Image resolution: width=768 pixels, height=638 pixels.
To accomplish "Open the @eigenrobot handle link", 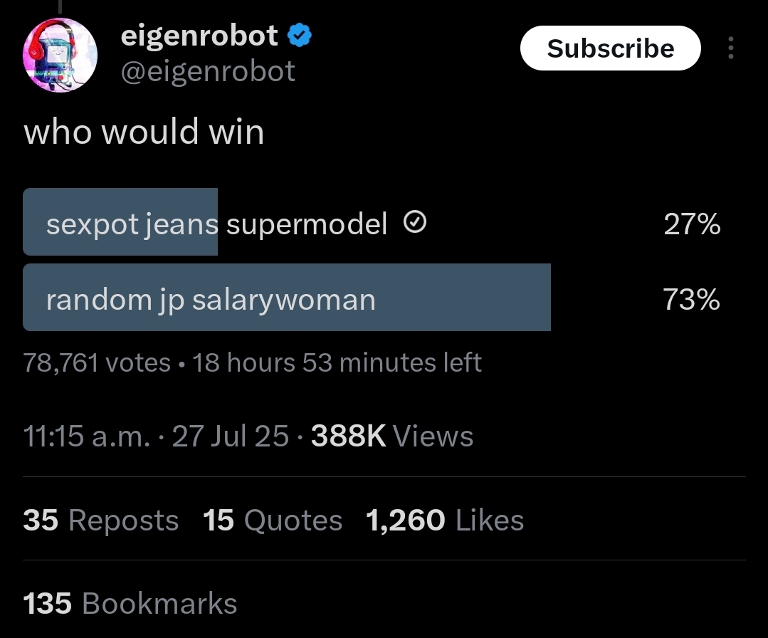I will point(208,71).
